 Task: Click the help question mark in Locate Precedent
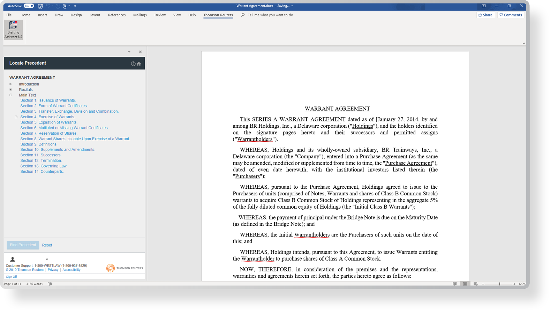coord(133,64)
